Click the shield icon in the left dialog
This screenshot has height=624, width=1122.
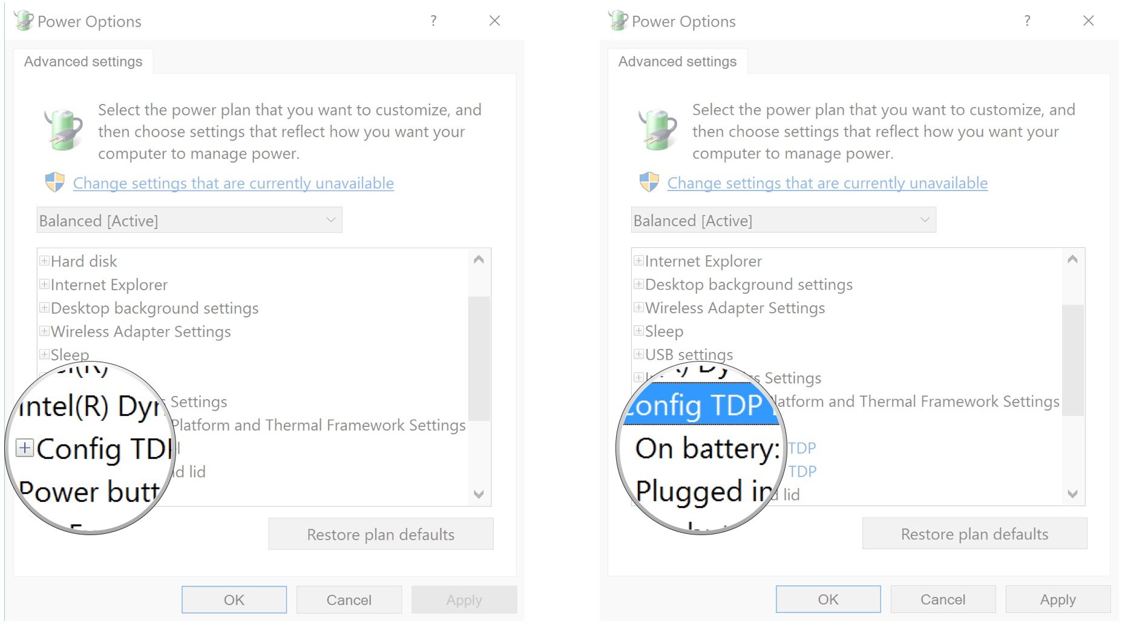(55, 182)
